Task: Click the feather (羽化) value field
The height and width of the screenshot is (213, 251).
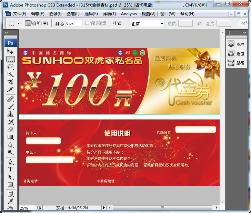Action: (74, 23)
